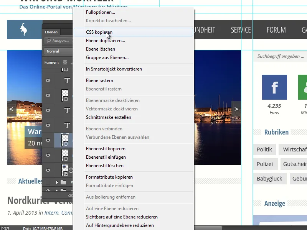Select Ebenenstil kopieren
This screenshot has height=230, width=307.
(x=133, y=149)
